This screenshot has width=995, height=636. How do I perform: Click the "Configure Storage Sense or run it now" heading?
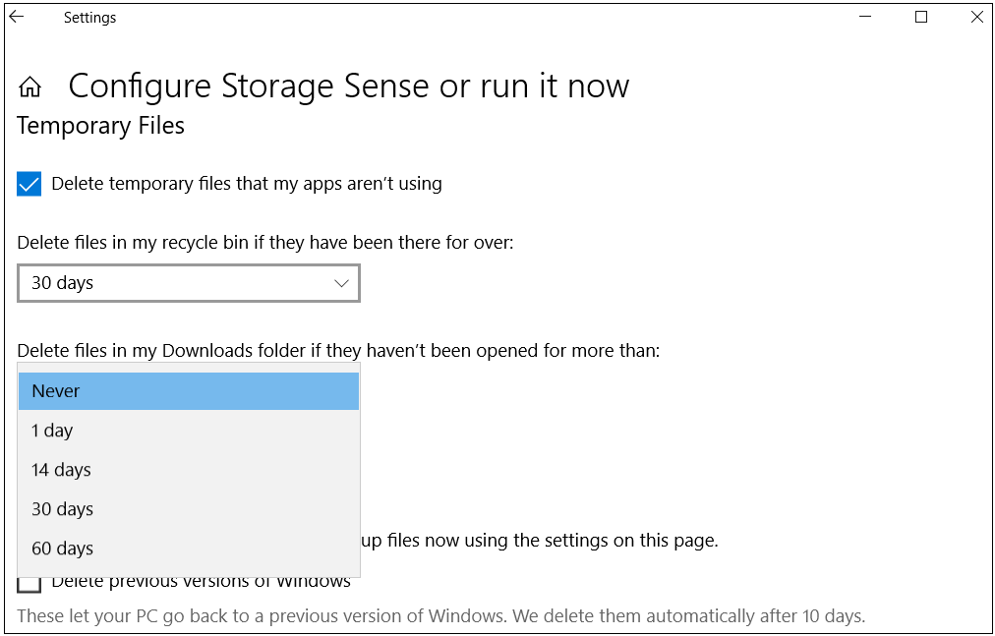click(x=348, y=87)
